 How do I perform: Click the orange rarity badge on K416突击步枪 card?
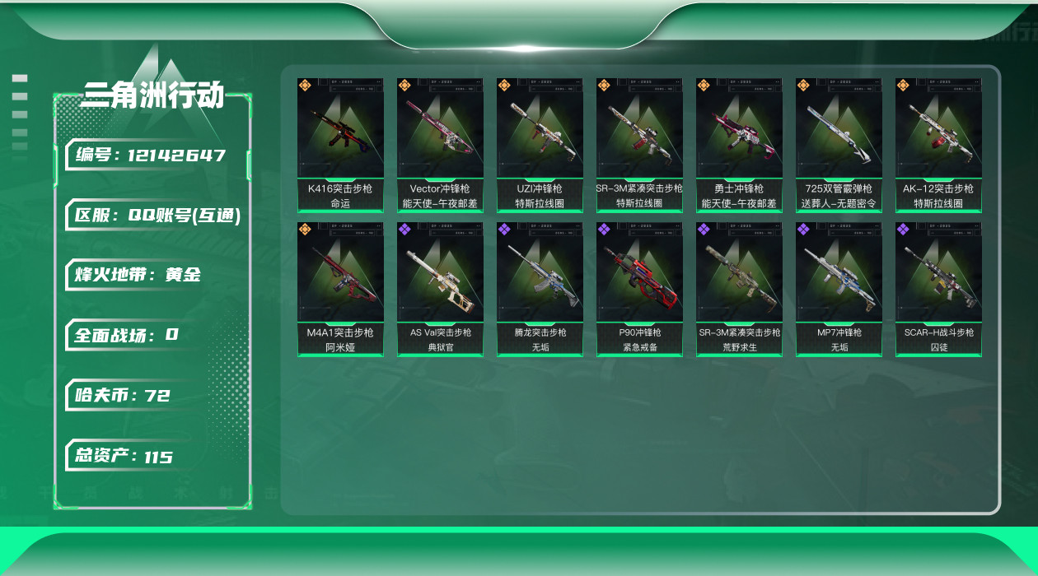point(305,85)
